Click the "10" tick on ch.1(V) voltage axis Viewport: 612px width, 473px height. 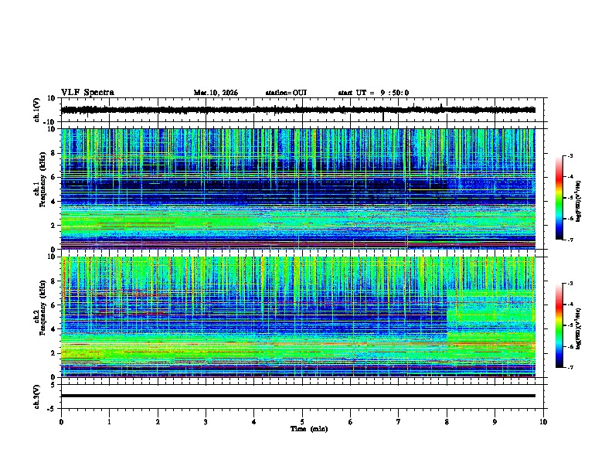(52, 98)
